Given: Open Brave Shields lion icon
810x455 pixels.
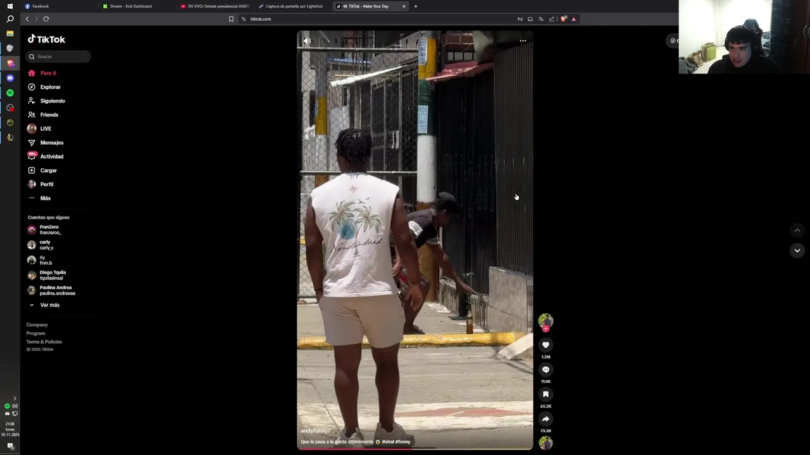Looking at the screenshot, I should pos(564,19).
